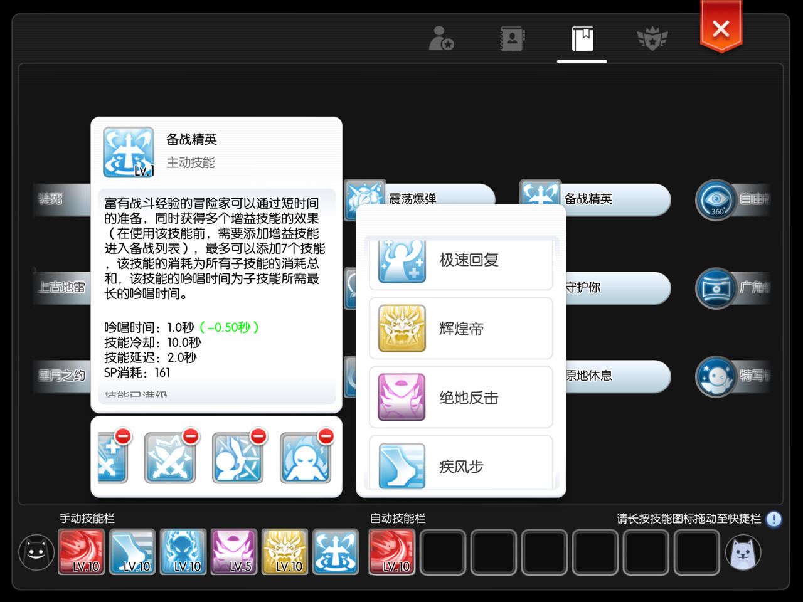Click the 极速回复 healing icon
The height and width of the screenshot is (602, 803).
pos(402,261)
